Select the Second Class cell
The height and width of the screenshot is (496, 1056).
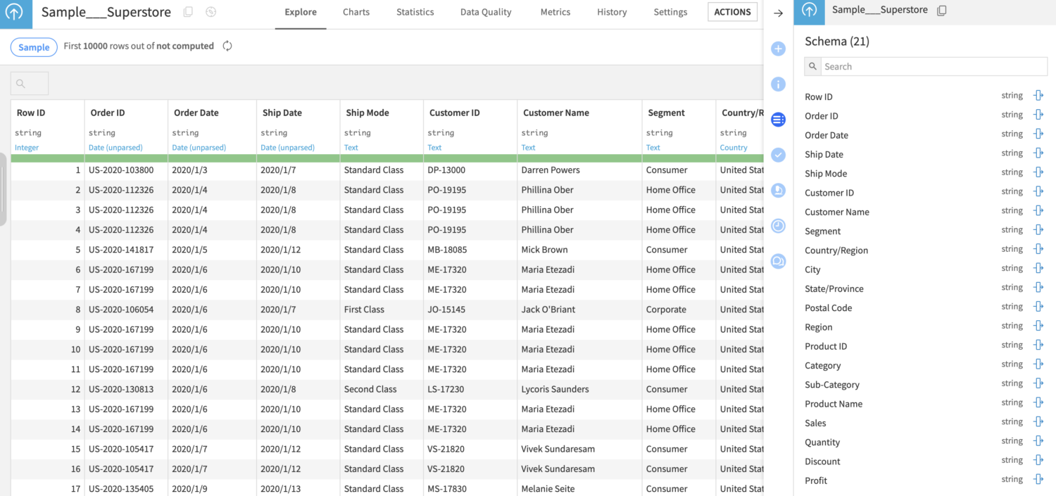pyautogui.click(x=381, y=389)
